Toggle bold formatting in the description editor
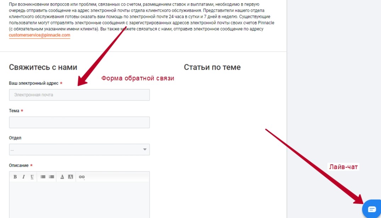This screenshot has height=218, width=381. point(15,176)
